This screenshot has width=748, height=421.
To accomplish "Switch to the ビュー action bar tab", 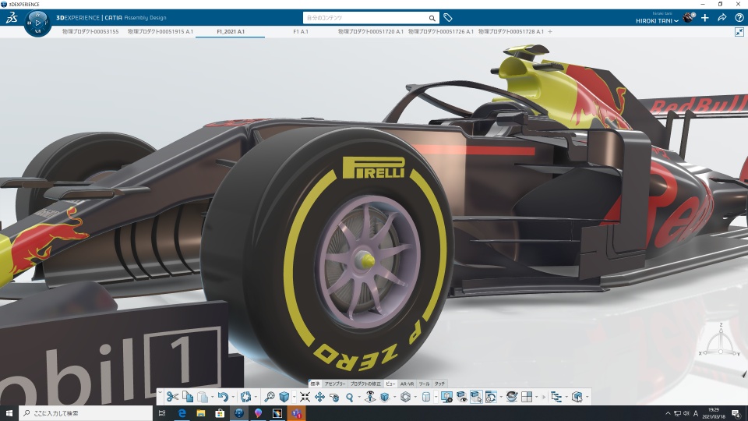I will point(390,384).
